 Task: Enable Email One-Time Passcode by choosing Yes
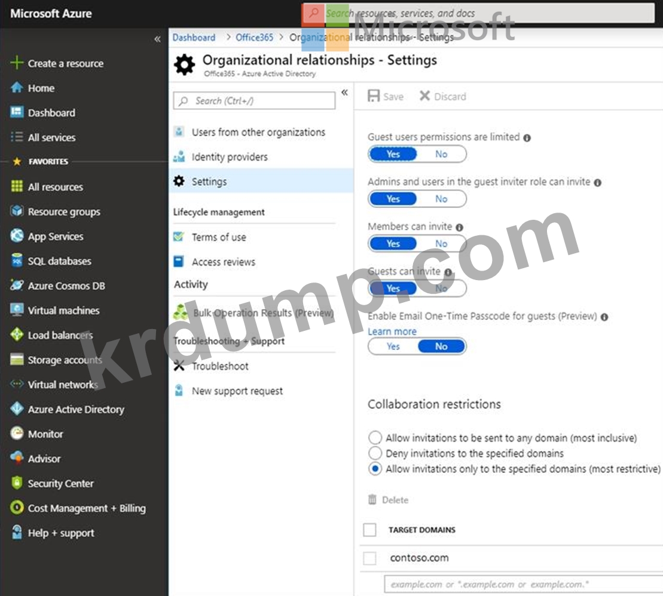pyautogui.click(x=393, y=346)
